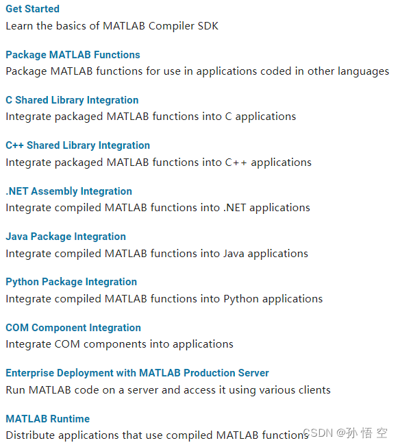Go to Java Package Integration
This screenshot has height=445, width=398.
(66, 237)
